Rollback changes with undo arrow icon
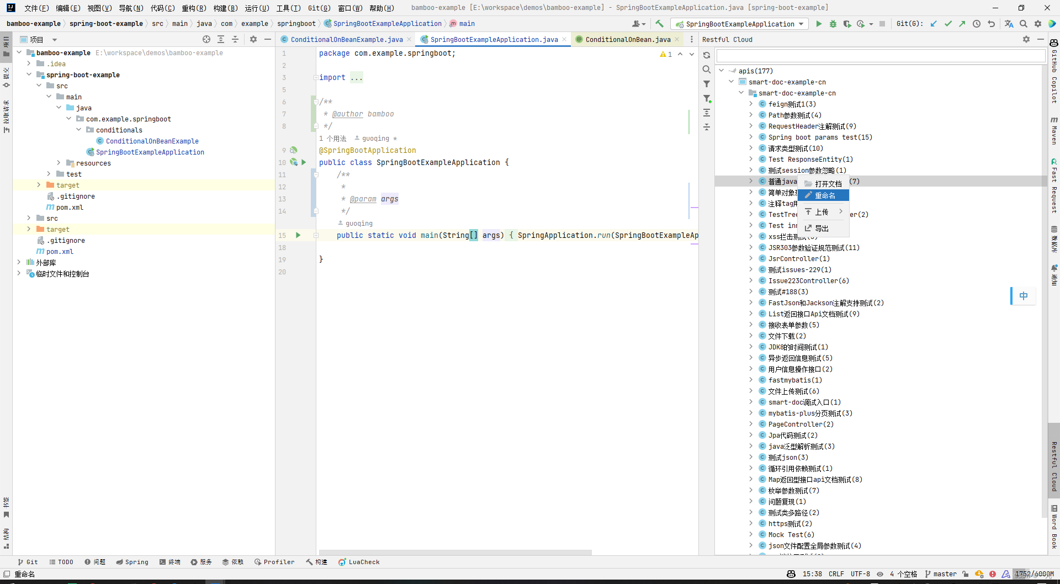 [x=991, y=24]
